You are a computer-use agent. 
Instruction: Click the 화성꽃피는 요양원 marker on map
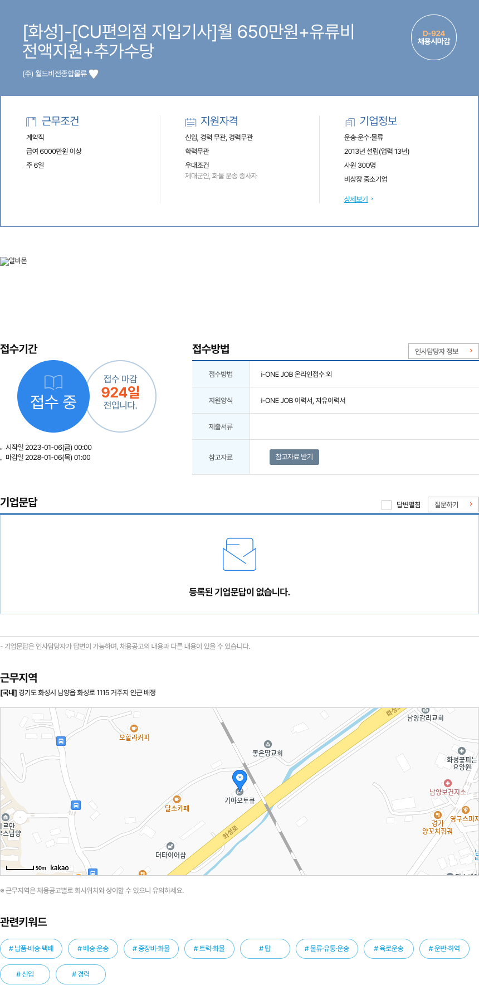click(x=461, y=751)
